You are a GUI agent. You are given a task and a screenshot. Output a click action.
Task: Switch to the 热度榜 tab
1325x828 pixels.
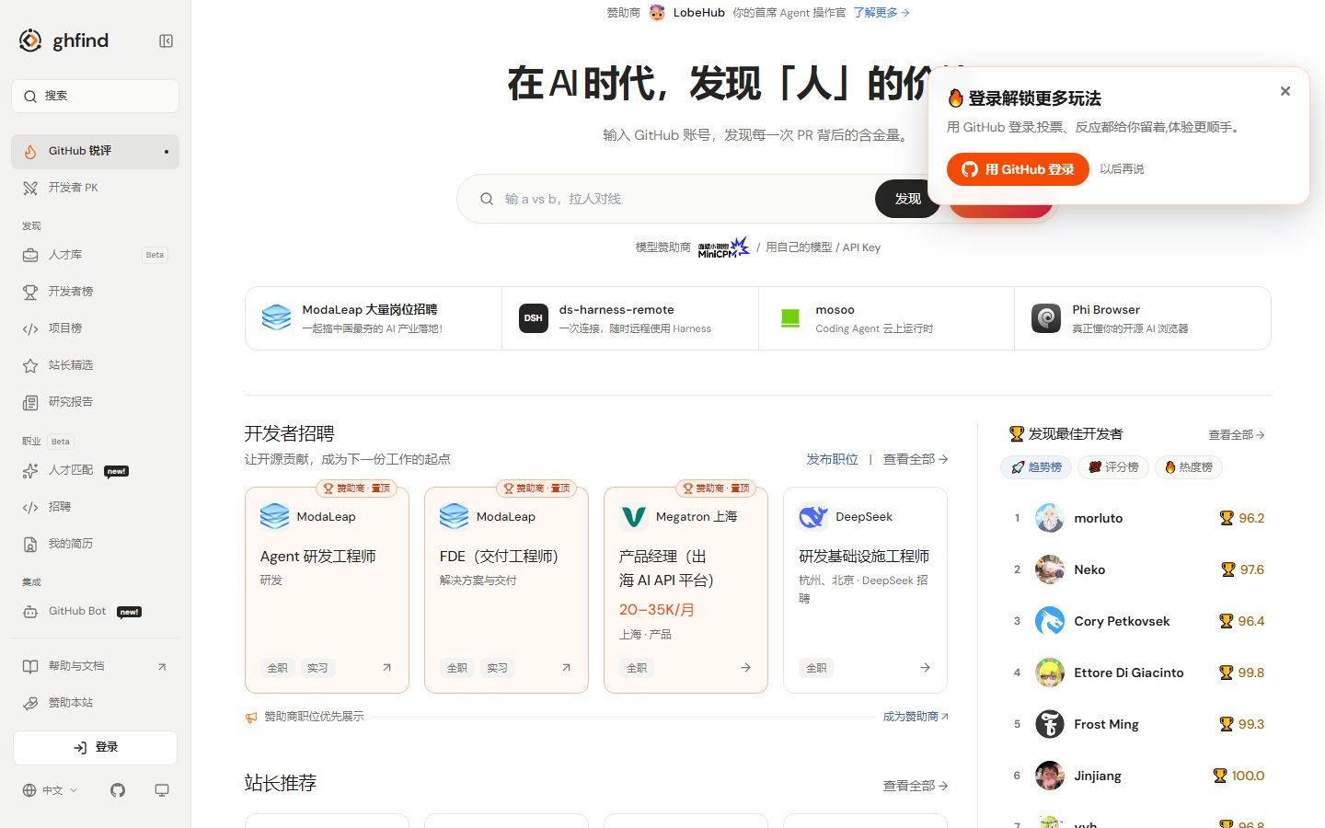(1188, 467)
